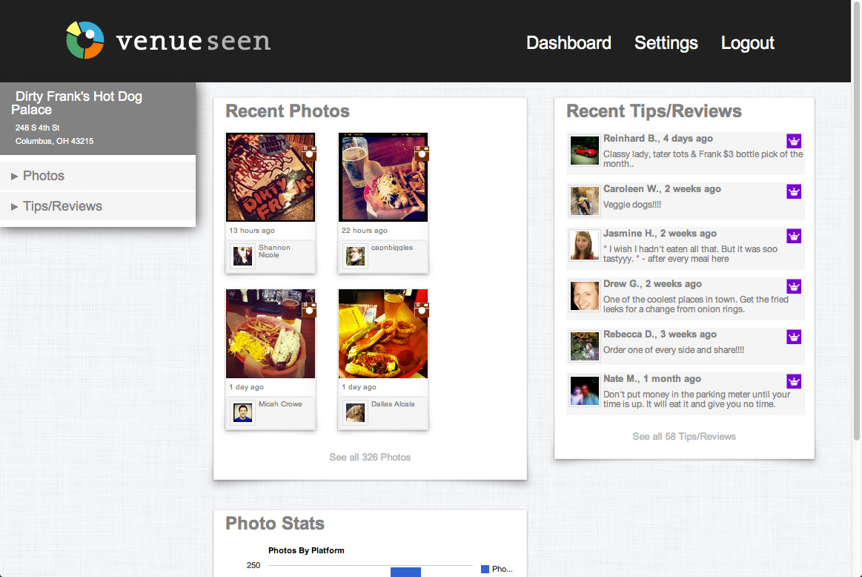Open Shannon Nicole's Dirty Frank's photo thumbnail

[271, 177]
